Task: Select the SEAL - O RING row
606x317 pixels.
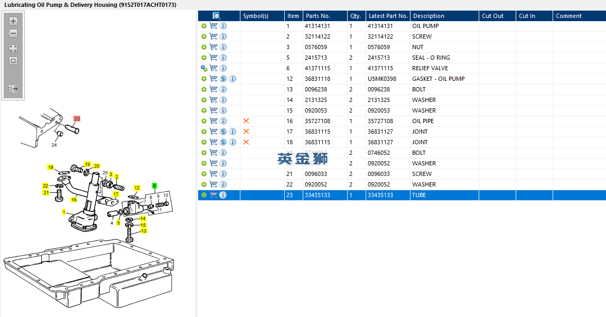Action: [402, 58]
